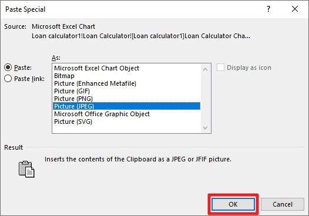This screenshot has width=309, height=216.
Task: Click the Cancel button
Action: click(x=283, y=204)
